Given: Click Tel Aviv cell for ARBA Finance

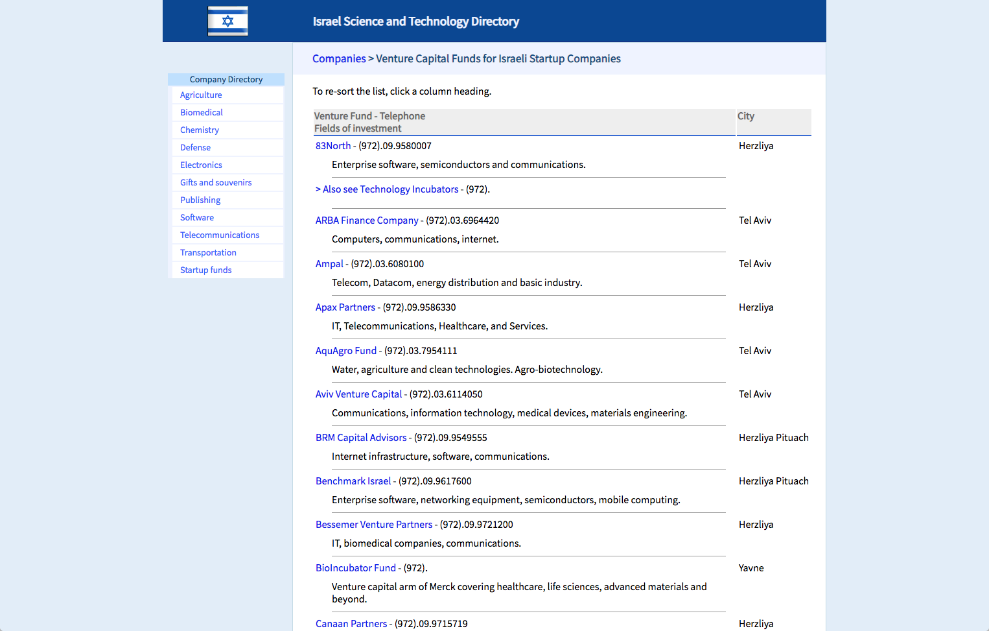Looking at the screenshot, I should click(755, 220).
